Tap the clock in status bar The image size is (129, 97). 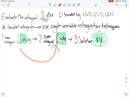3,1
